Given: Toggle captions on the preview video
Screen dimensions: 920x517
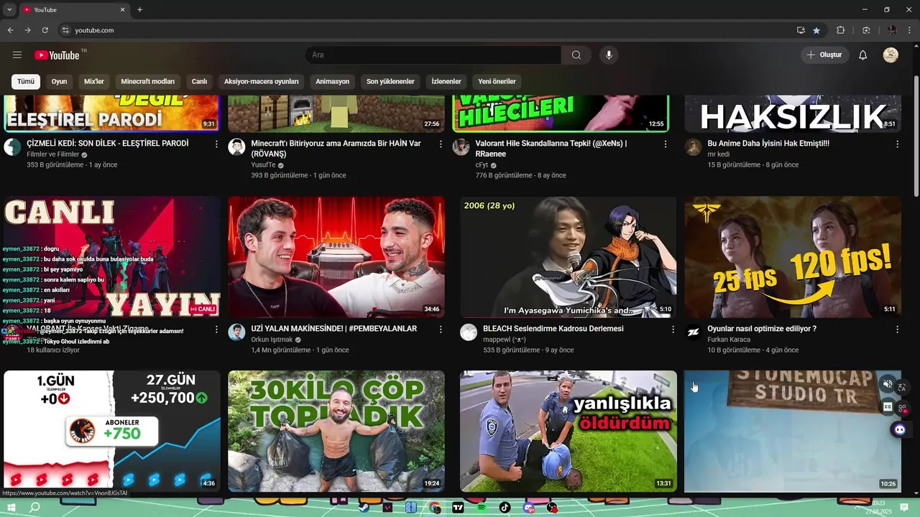Looking at the screenshot, I should click(x=888, y=407).
